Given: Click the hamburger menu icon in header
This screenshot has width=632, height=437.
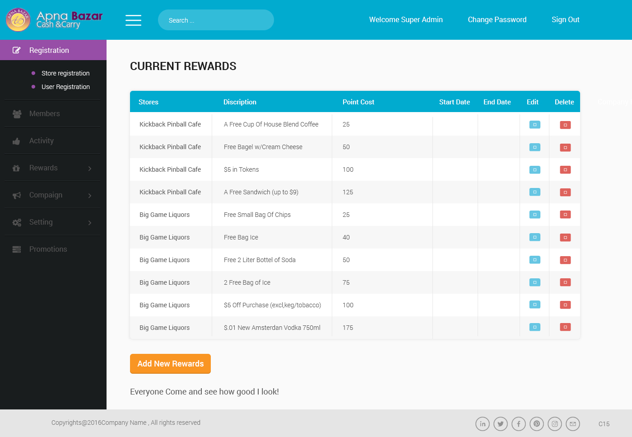Looking at the screenshot, I should [x=133, y=20].
